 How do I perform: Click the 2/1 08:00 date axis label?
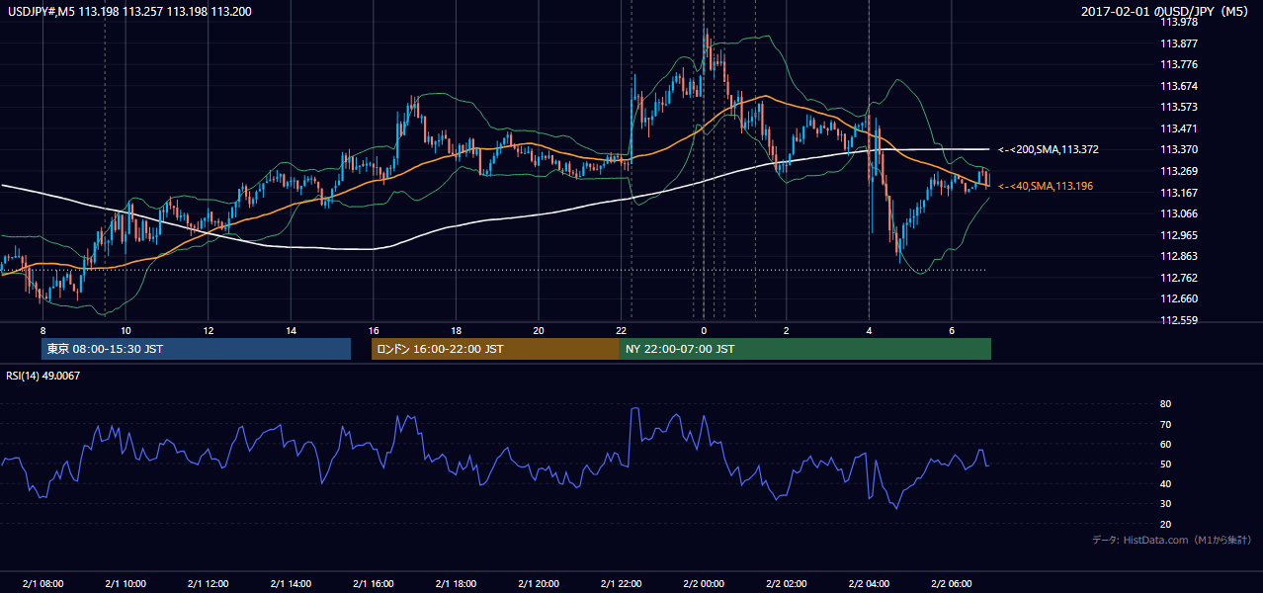click(x=42, y=583)
